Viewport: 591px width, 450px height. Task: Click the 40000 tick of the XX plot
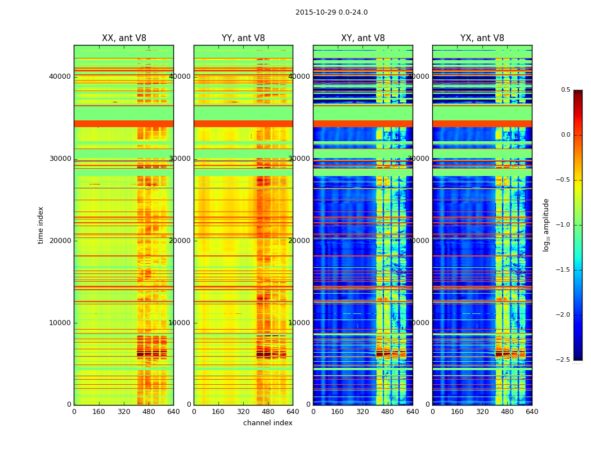60,76
